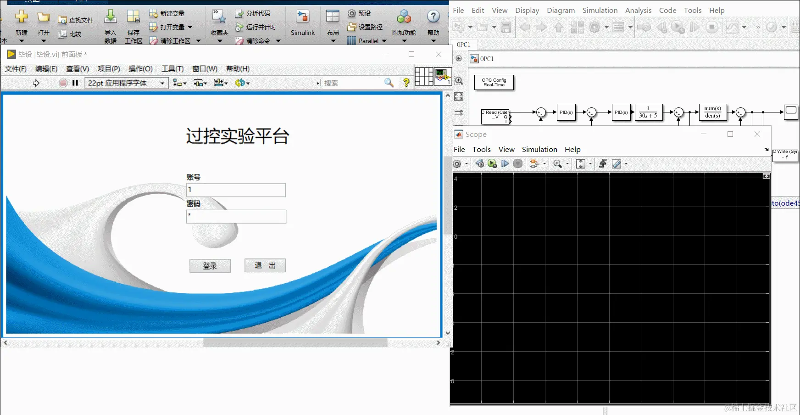
Task: Click the LabVIEW horizontal scrollbar thumb
Action: tap(295, 342)
